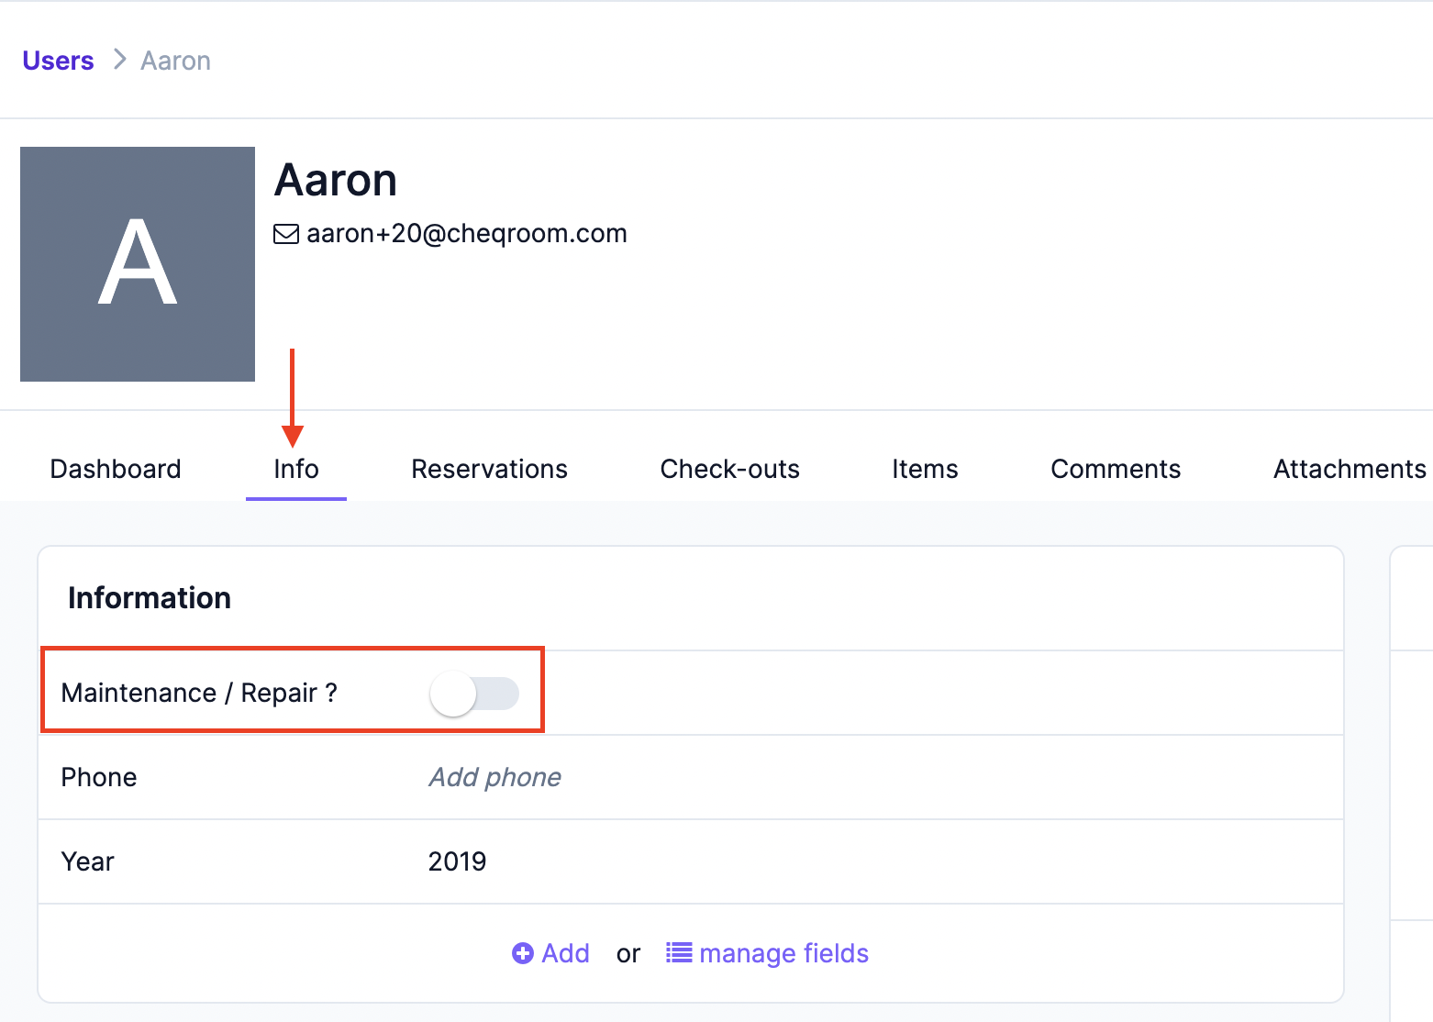This screenshot has width=1433, height=1022.
Task: Click Aaron's avatar thumbnail
Action: [138, 264]
